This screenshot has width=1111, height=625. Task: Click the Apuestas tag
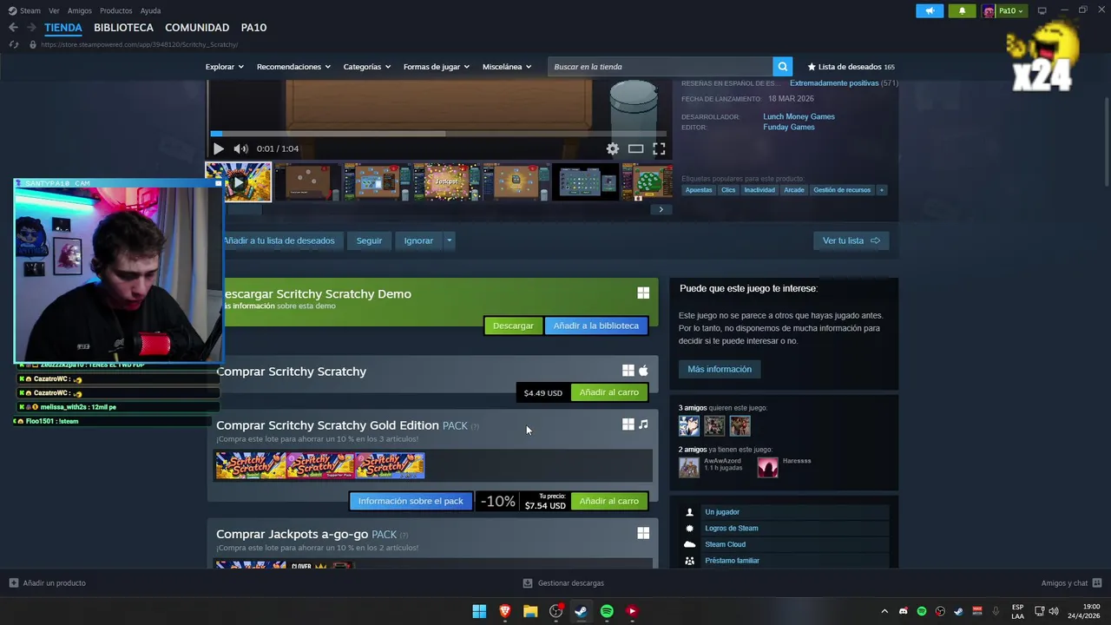tap(699, 190)
